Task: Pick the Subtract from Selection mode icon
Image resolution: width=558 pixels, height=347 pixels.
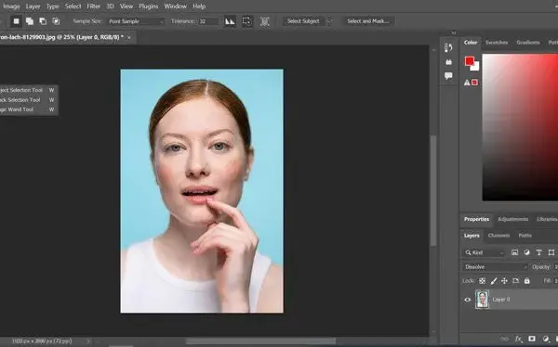Action: (43, 21)
